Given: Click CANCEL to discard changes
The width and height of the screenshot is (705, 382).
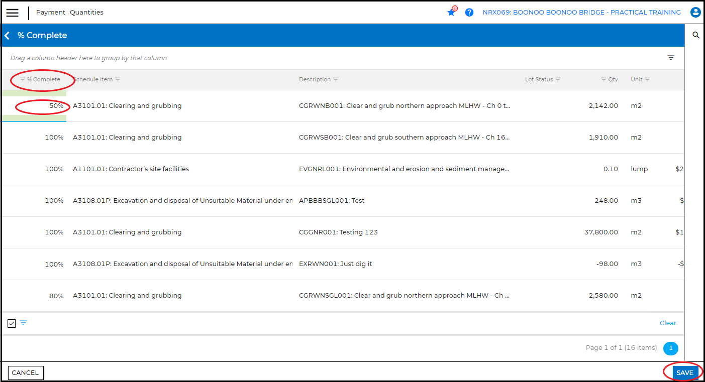Looking at the screenshot, I should [26, 372].
